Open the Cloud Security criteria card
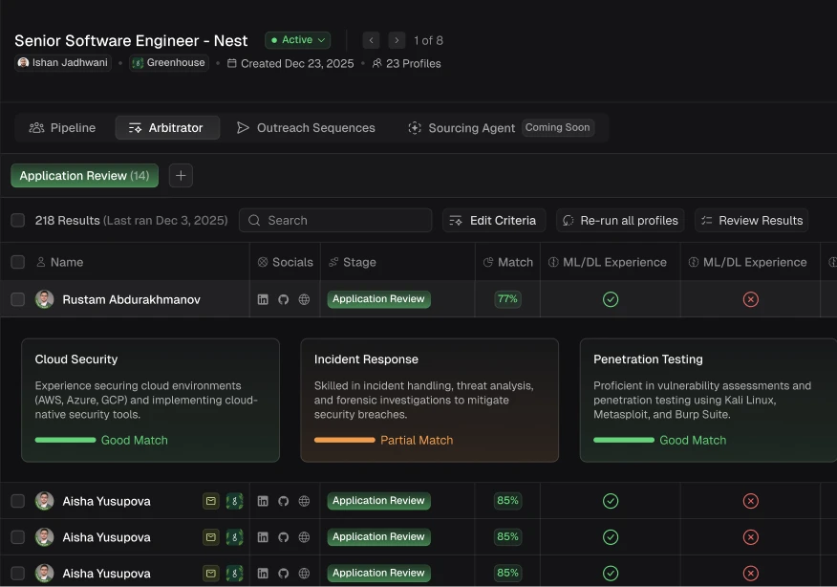The image size is (837, 587). click(151, 400)
